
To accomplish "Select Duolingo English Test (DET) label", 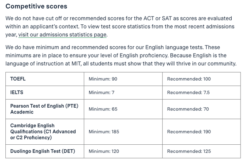I will (42, 151).
